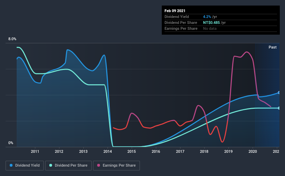The height and width of the screenshot is (176, 285).
Task: Click the teal Dividend Per Share end-point marker
Action: pyautogui.click(x=279, y=108)
